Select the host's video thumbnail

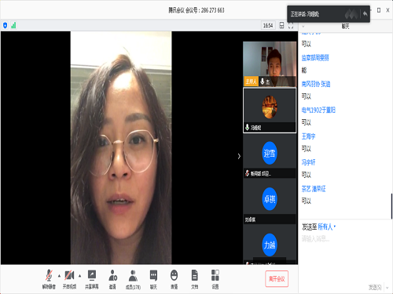coord(270,64)
